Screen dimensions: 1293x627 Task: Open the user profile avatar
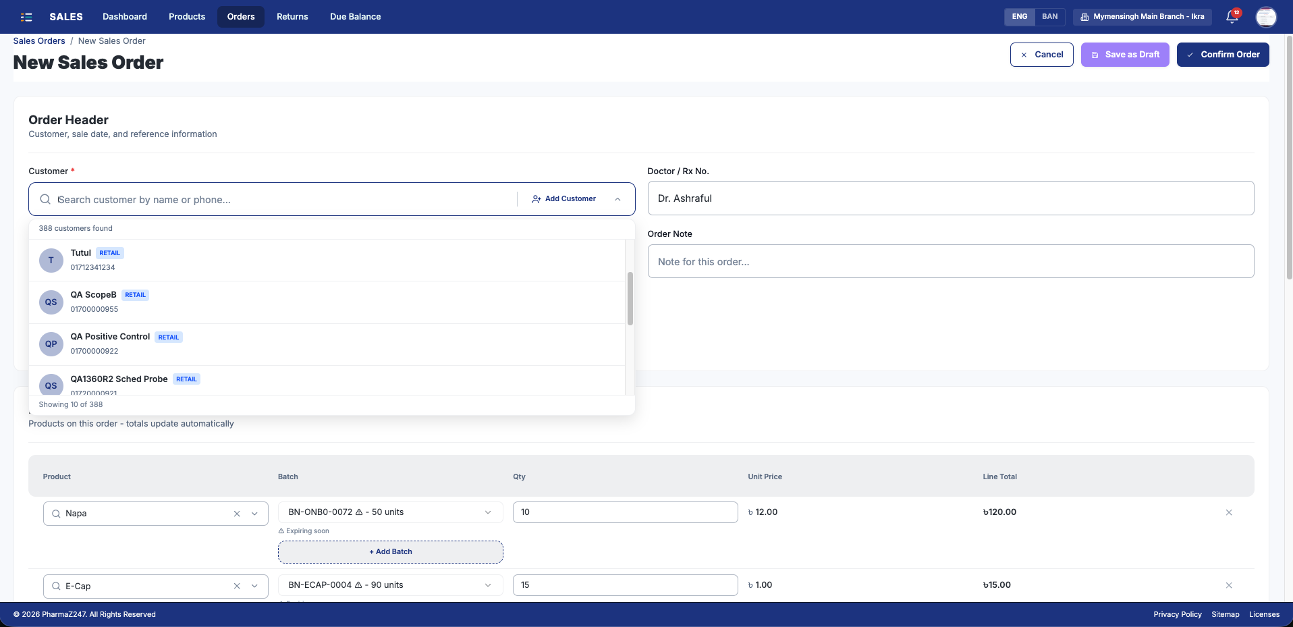click(x=1266, y=17)
